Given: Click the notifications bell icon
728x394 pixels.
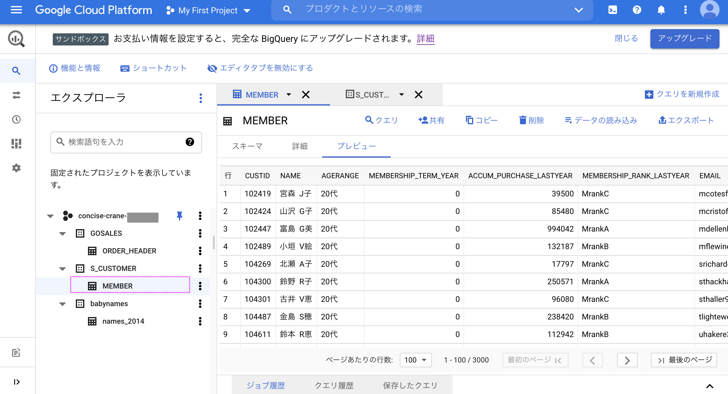Looking at the screenshot, I should [661, 10].
